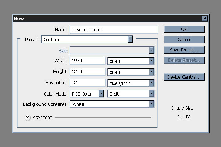
Task: Click the New dialog title
Action: pos(19,18)
